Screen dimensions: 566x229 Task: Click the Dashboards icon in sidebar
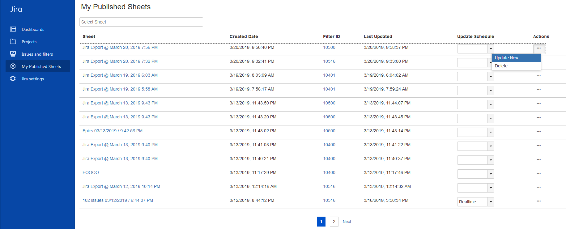[13, 29]
